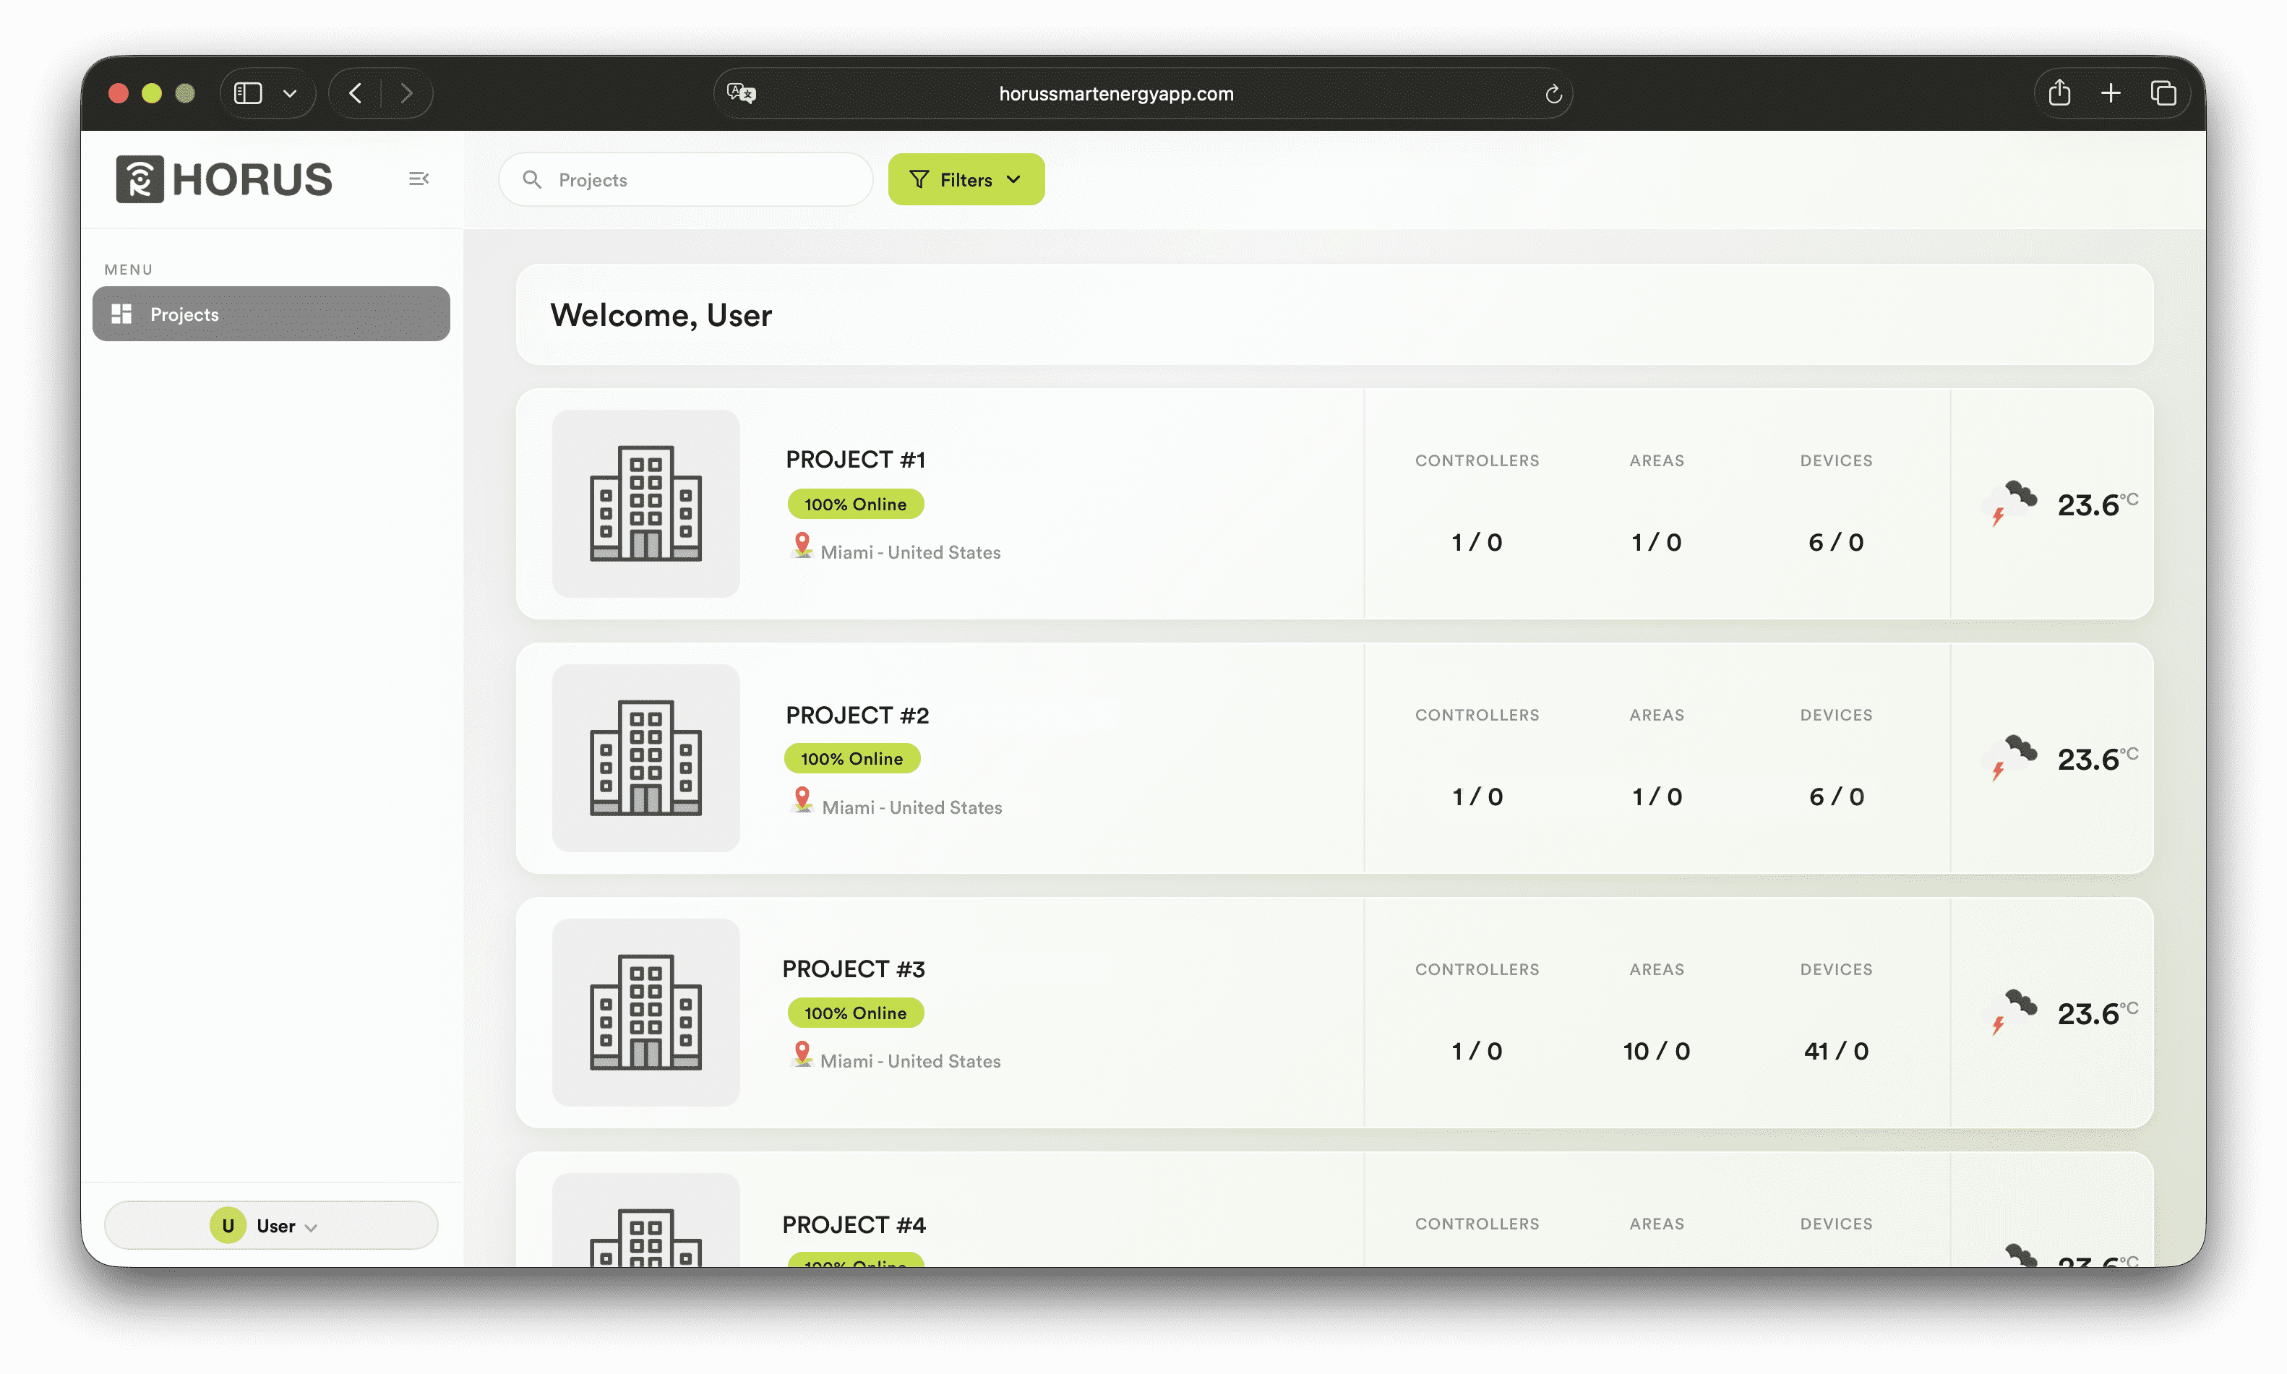Viewport: 2287px width, 1374px height.
Task: Open the Projects menu item
Action: point(271,314)
